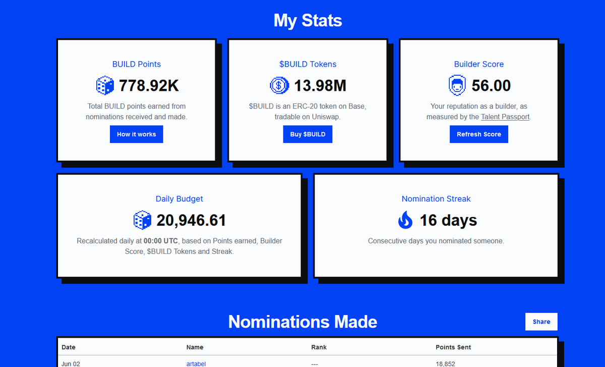Viewport: 605px width, 367px height.
Task: Click the ERC-20 token on Base description
Action: click(x=308, y=112)
